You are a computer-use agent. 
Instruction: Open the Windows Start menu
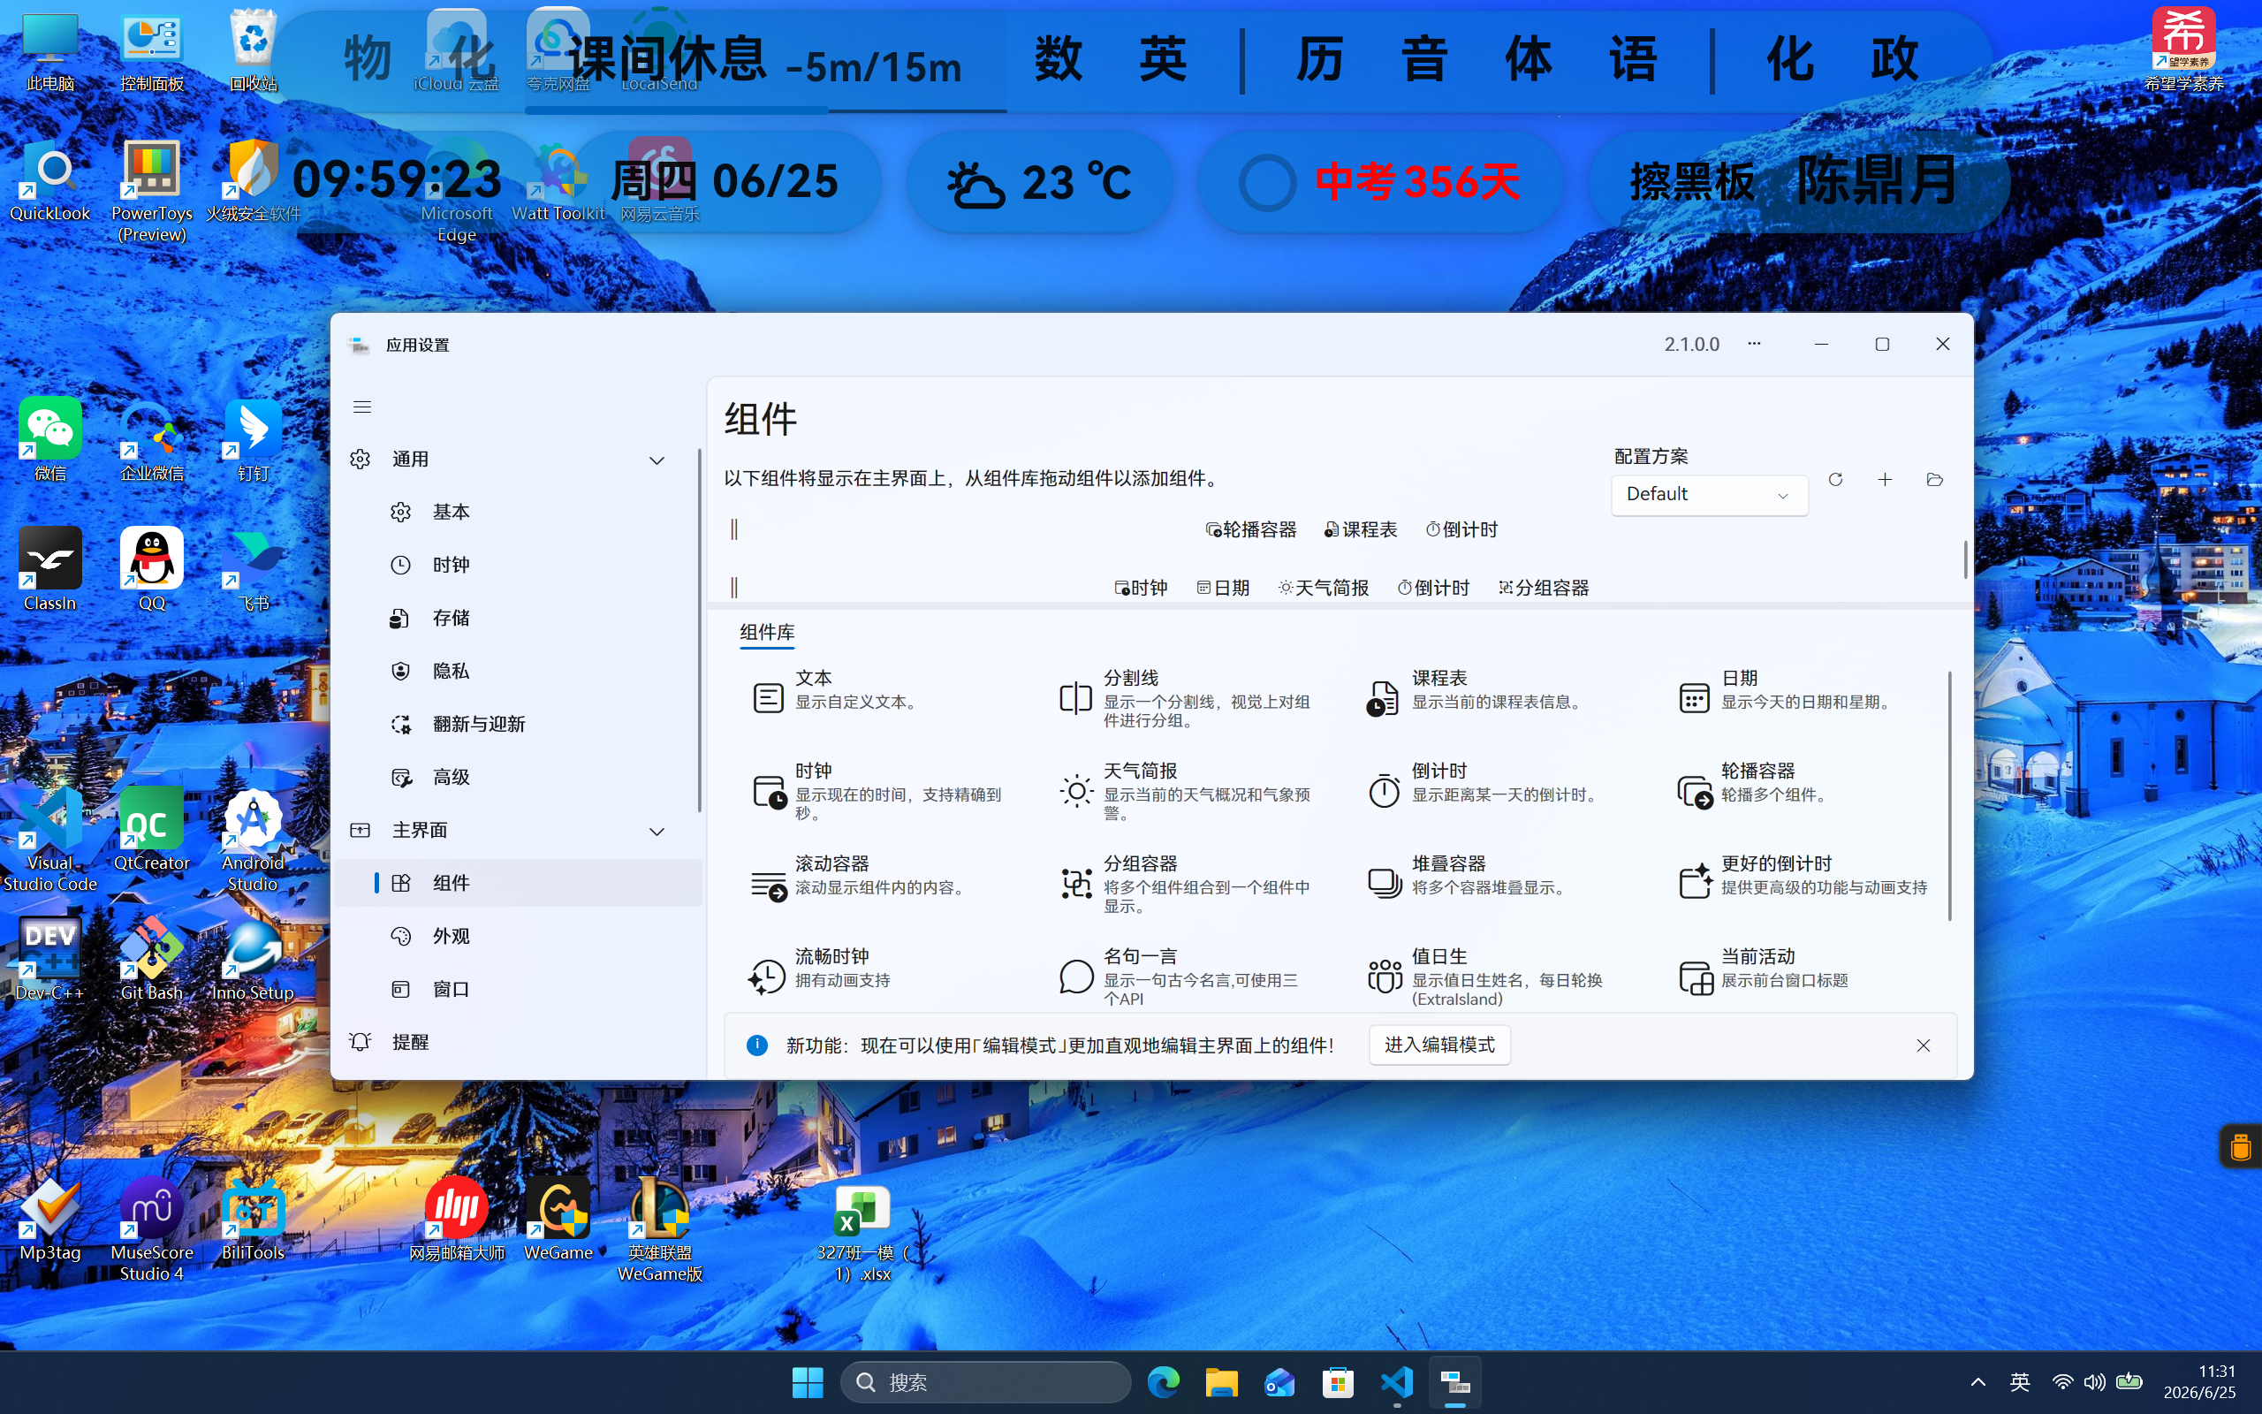pyautogui.click(x=807, y=1382)
